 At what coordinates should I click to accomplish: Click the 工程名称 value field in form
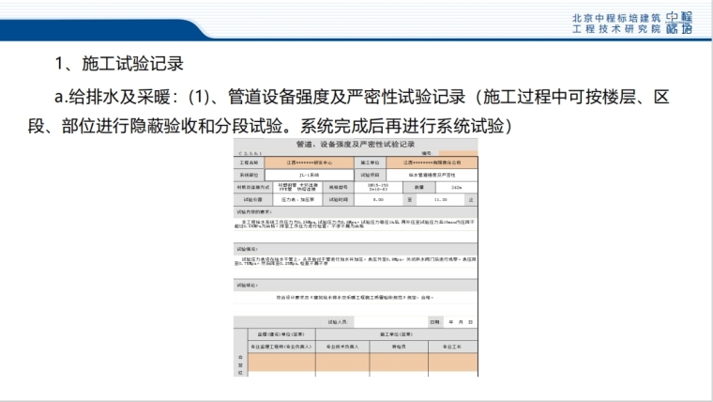tap(308, 162)
